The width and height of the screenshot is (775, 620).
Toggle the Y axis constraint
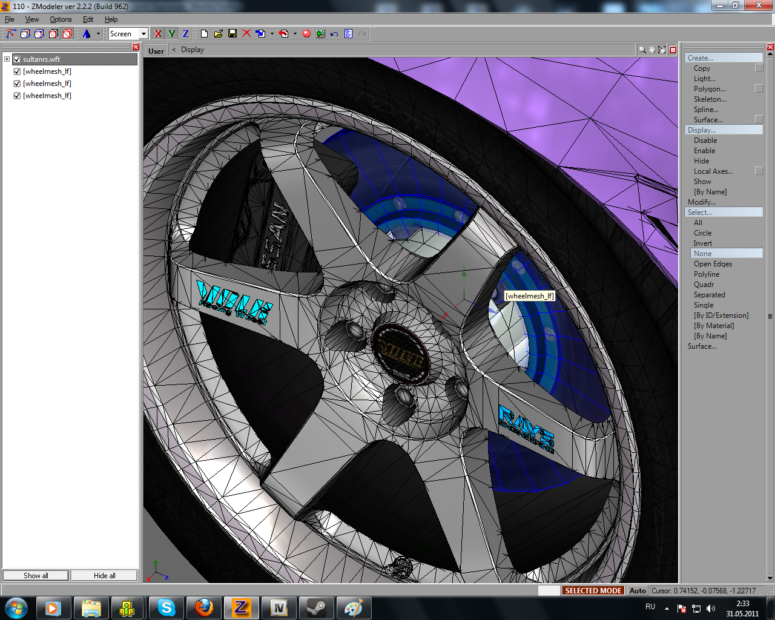point(172,34)
